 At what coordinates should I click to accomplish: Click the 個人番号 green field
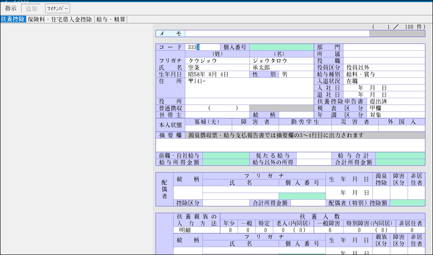click(x=282, y=47)
